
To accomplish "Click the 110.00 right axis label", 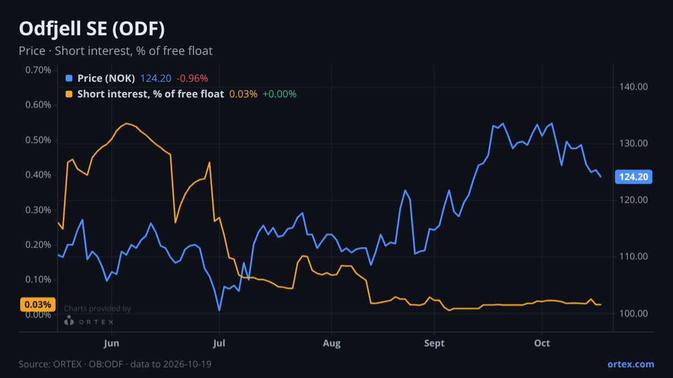I will coord(634,256).
